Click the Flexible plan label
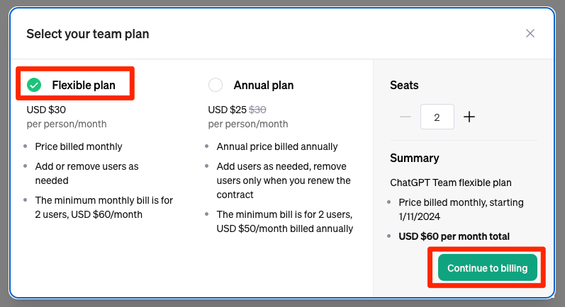Image resolution: width=565 pixels, height=307 pixels. click(x=84, y=85)
